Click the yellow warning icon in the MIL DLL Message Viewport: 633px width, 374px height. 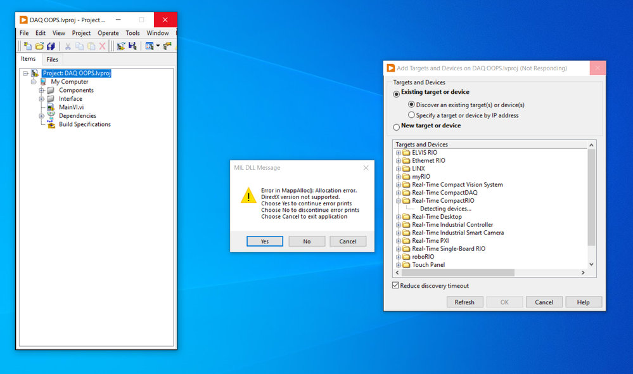tap(248, 195)
